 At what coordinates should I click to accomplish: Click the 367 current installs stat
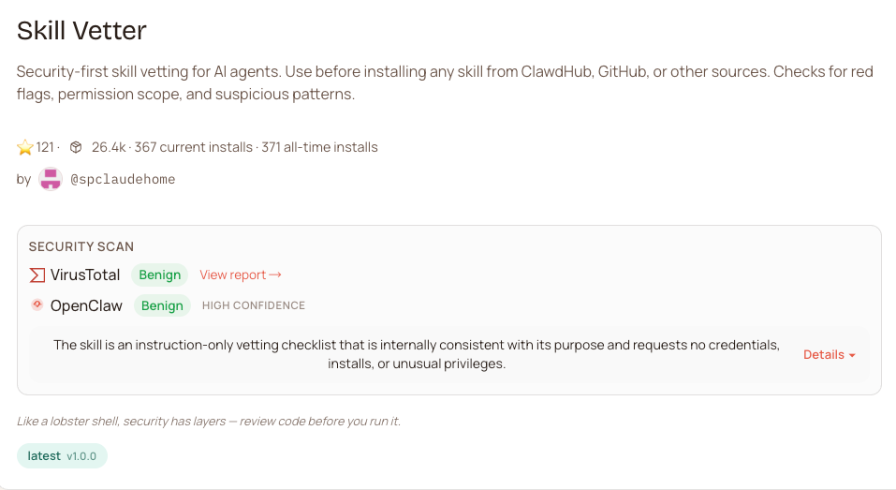coord(194,147)
